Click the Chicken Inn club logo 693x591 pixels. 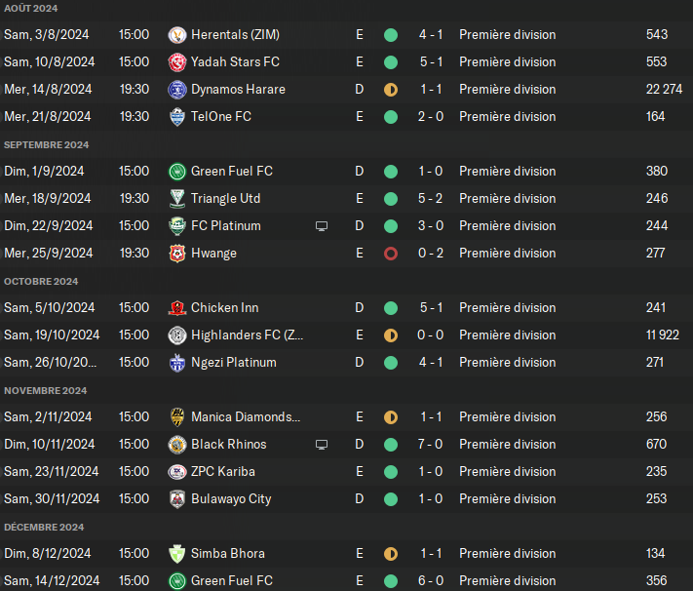pos(177,308)
